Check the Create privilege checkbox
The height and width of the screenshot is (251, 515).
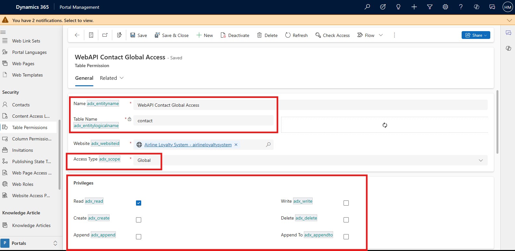click(x=139, y=220)
